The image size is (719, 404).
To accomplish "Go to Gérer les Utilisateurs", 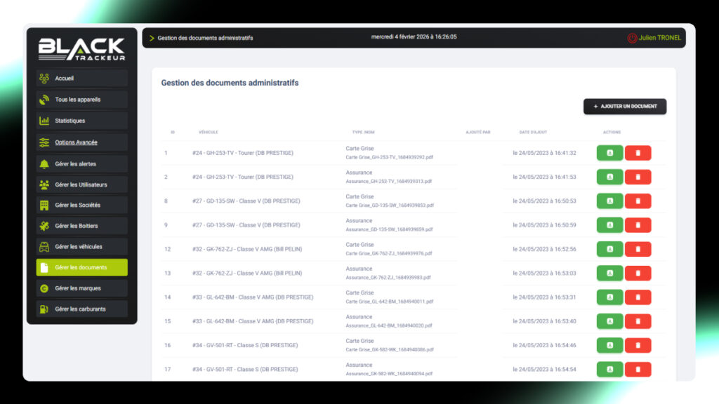I will [x=81, y=184].
